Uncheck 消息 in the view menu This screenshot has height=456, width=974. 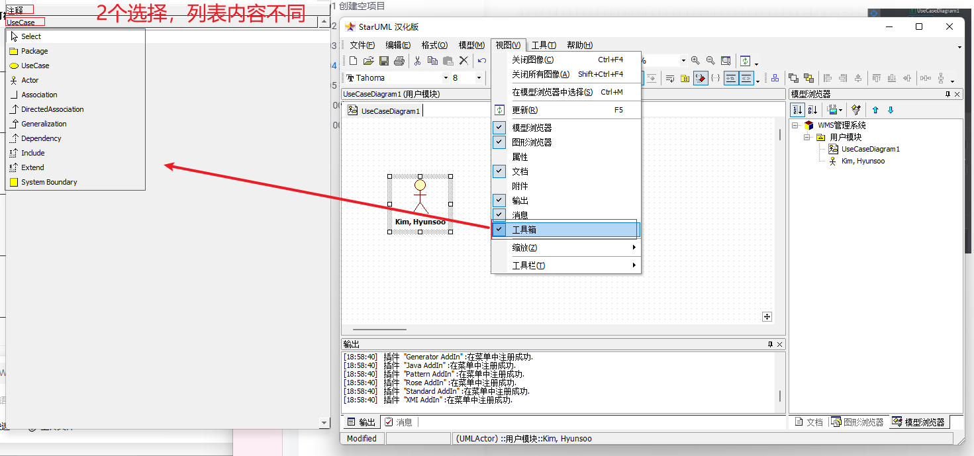click(565, 215)
